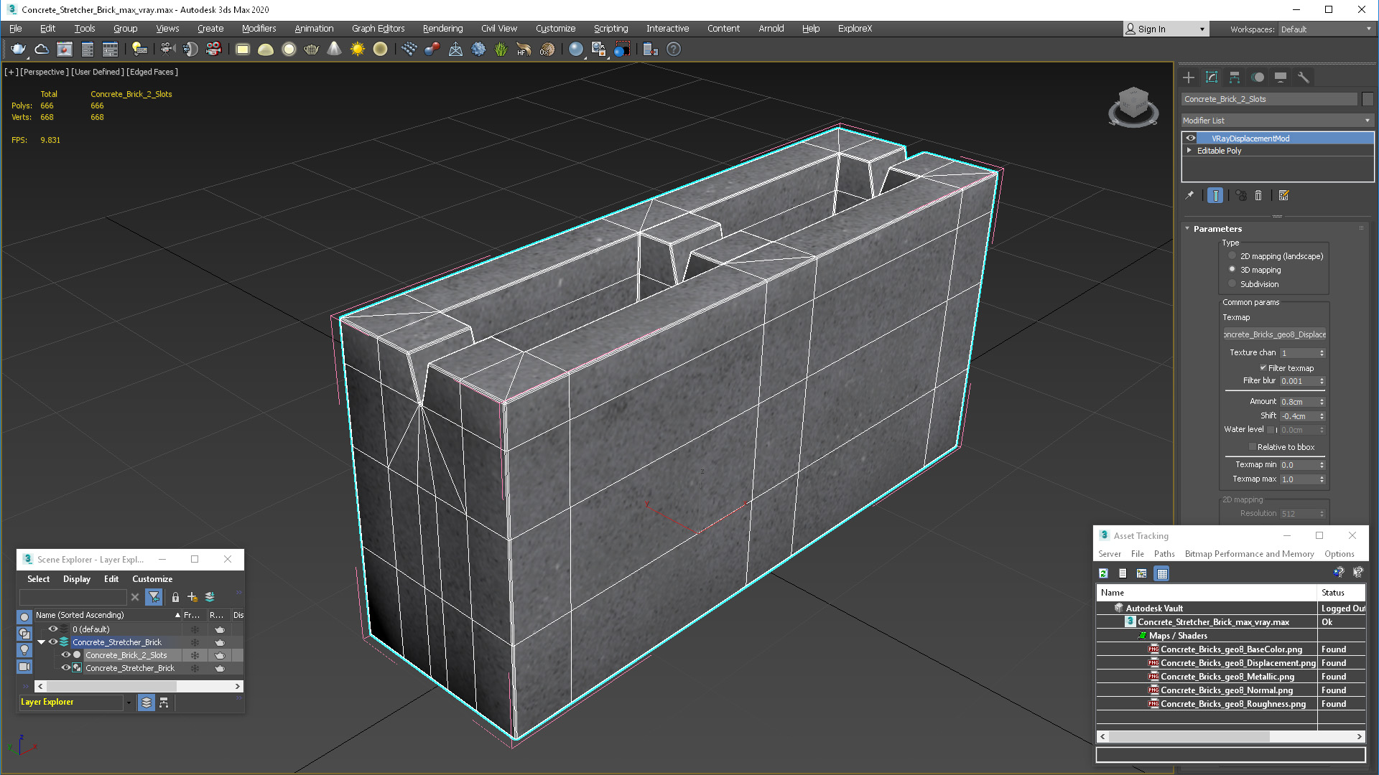The height and width of the screenshot is (775, 1379).
Task: Click the object name field Concrete_Brick_2_Slots
Action: tap(1269, 99)
